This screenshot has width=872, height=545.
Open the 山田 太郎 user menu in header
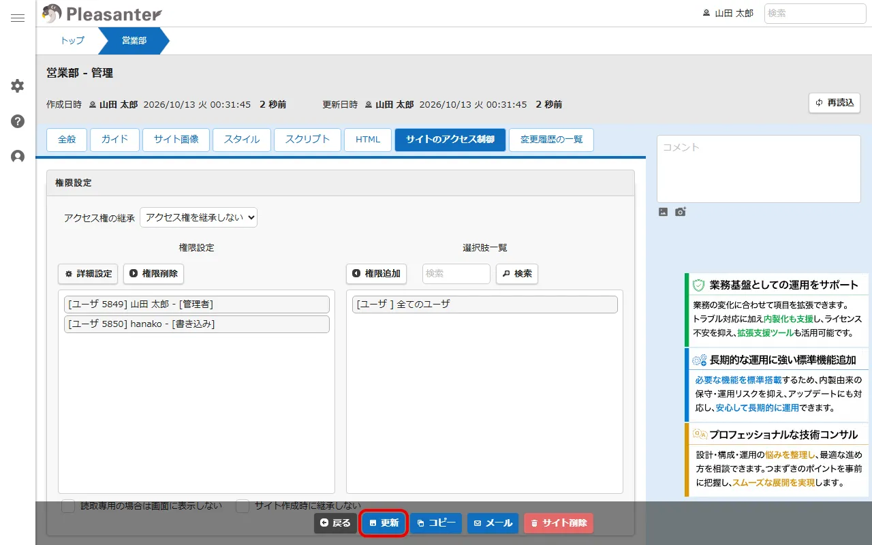(728, 14)
